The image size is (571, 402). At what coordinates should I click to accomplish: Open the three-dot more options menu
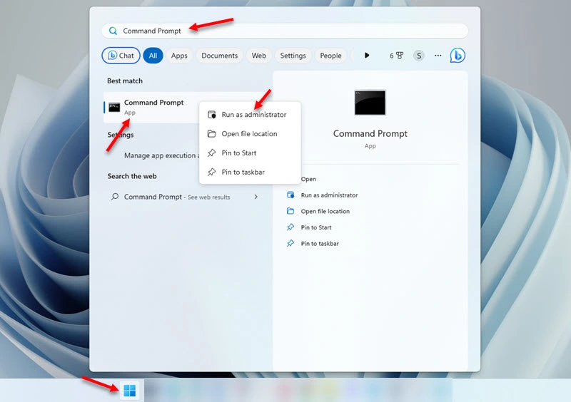pyautogui.click(x=438, y=56)
